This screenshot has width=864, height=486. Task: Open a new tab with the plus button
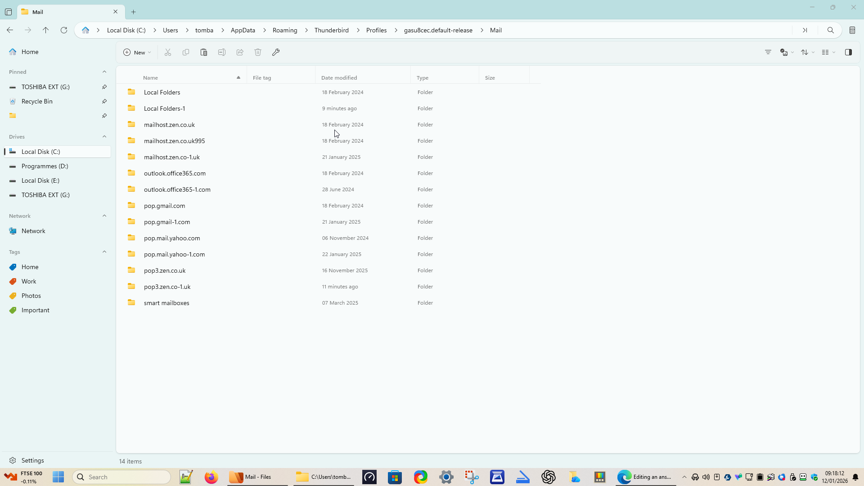click(x=133, y=12)
